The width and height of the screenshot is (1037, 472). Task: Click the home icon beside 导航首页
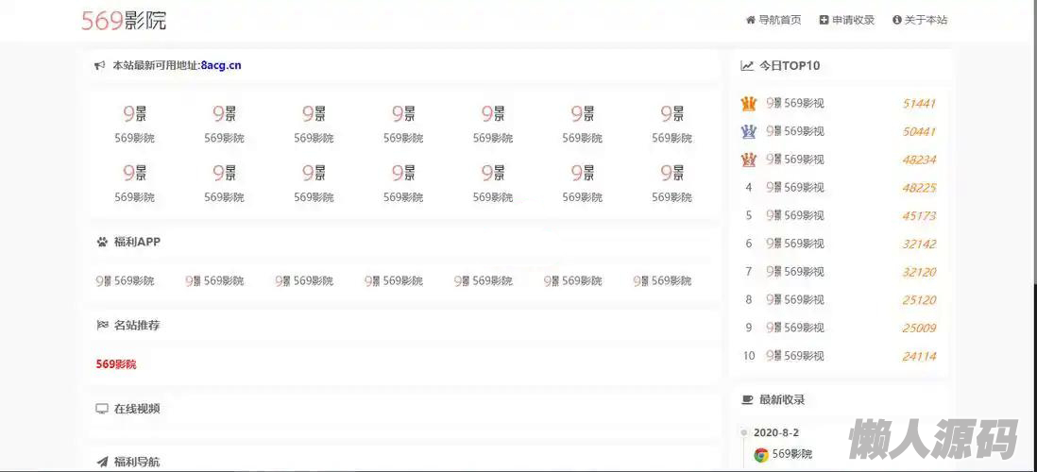tap(750, 20)
